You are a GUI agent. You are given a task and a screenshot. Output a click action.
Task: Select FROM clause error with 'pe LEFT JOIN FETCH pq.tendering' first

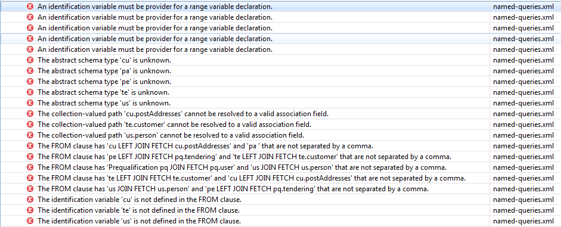(280, 157)
